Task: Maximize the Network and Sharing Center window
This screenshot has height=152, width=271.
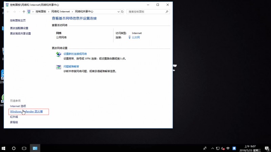Action: (158, 5)
